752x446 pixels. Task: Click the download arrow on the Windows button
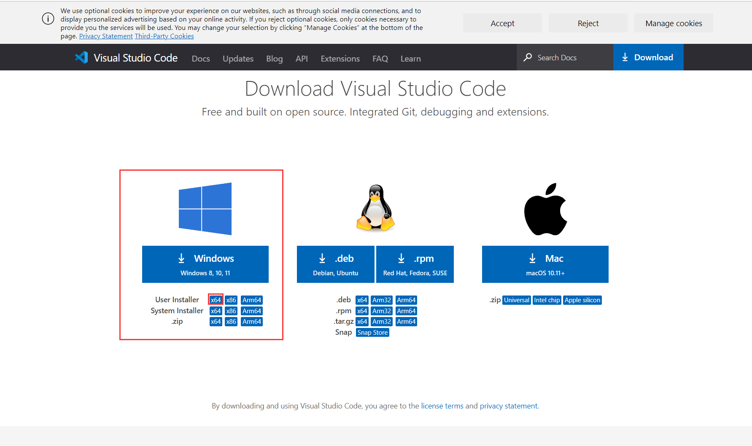coord(182,258)
